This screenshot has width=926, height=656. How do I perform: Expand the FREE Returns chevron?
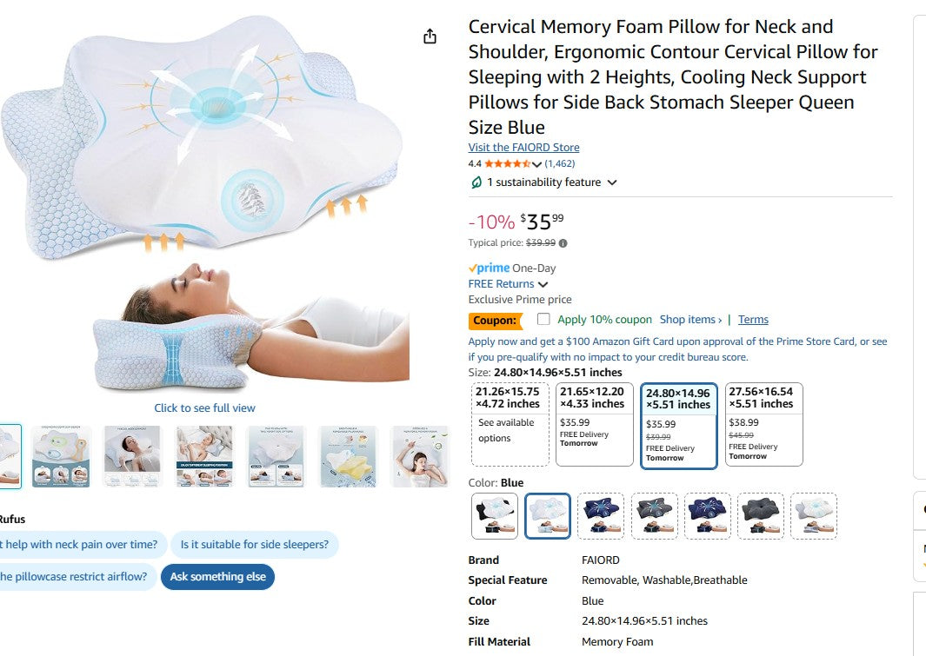click(543, 284)
